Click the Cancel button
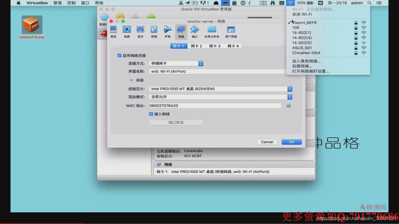Viewport: 399px width, 224px height. tap(267, 142)
